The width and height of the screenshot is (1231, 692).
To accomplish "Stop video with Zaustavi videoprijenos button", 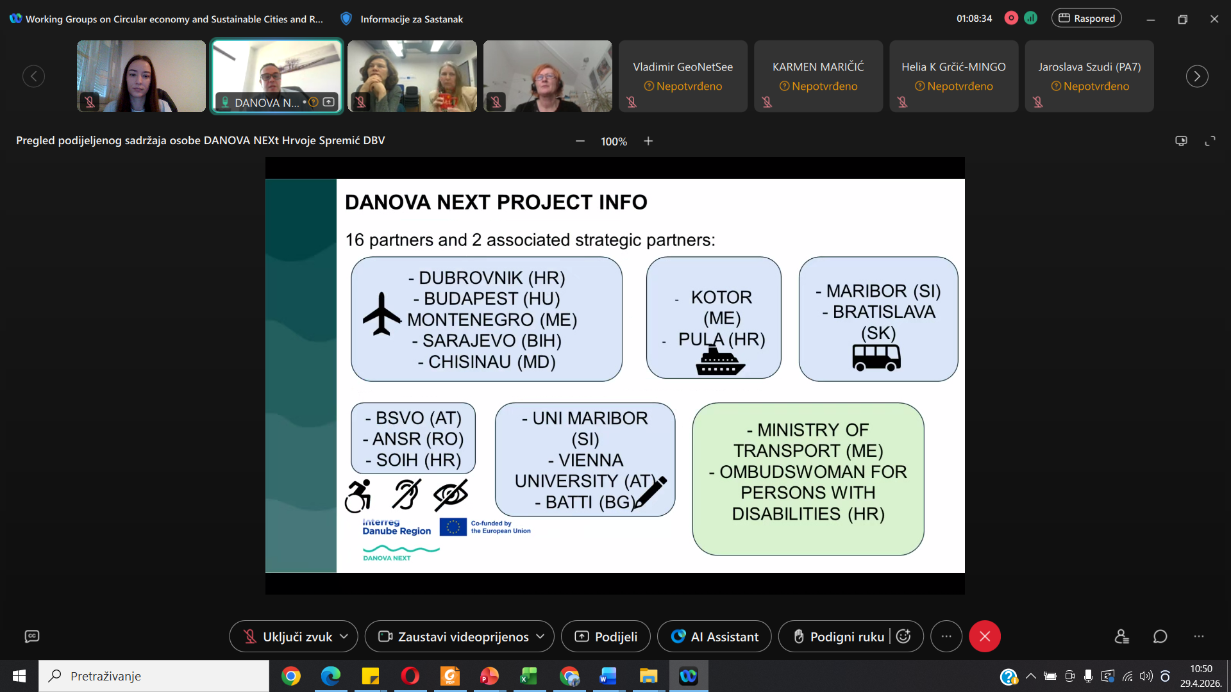I will (453, 636).
